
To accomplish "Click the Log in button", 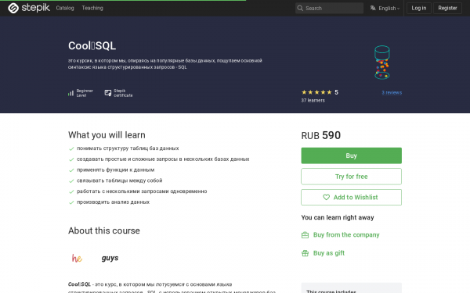I will pyautogui.click(x=419, y=8).
